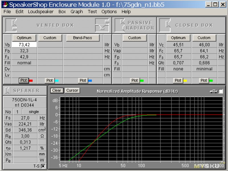The height and width of the screenshot is (171, 228).
Task: Open the Options menu
Action: [x=109, y=12]
